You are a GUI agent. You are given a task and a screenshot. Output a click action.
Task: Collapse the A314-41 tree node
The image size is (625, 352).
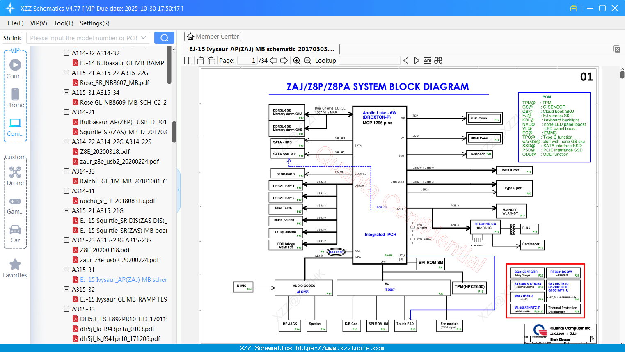pos(66,191)
